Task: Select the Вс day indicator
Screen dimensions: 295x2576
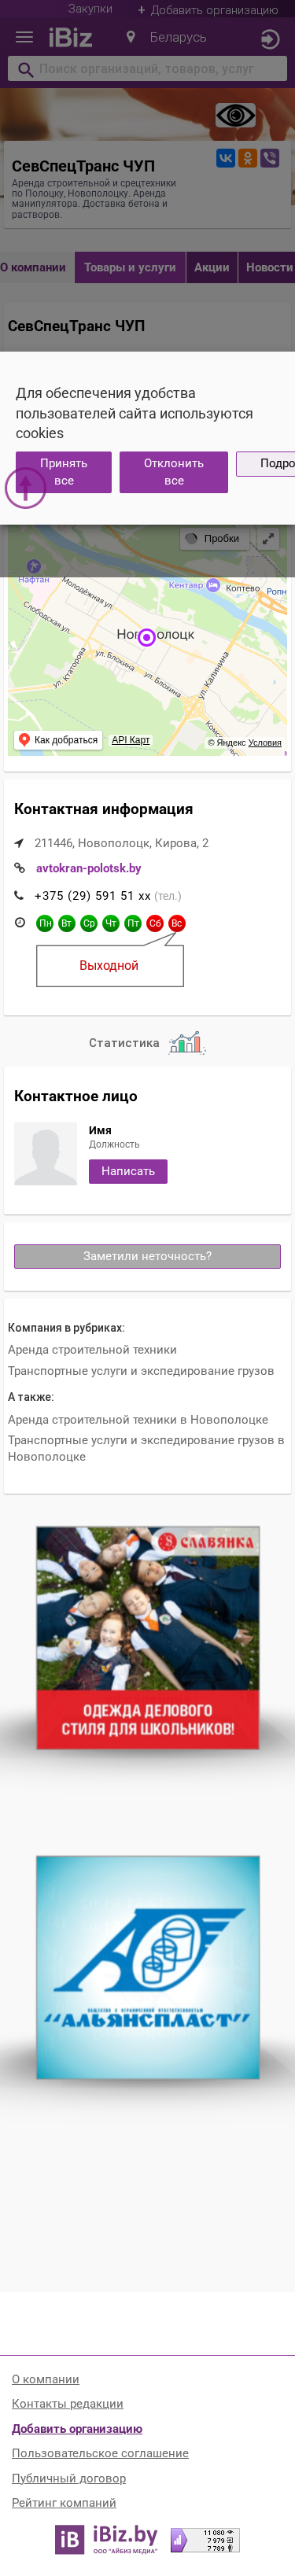Action: click(177, 923)
